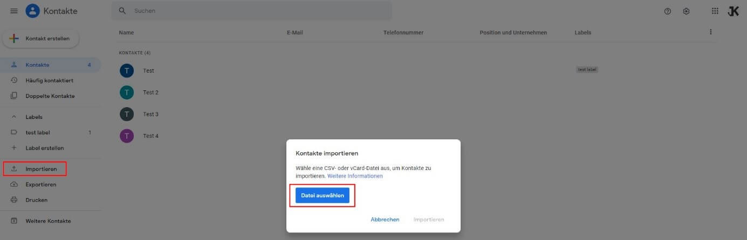Image resolution: width=747 pixels, height=240 pixels.
Task: Open the contact named Test 4
Action: [x=151, y=136]
